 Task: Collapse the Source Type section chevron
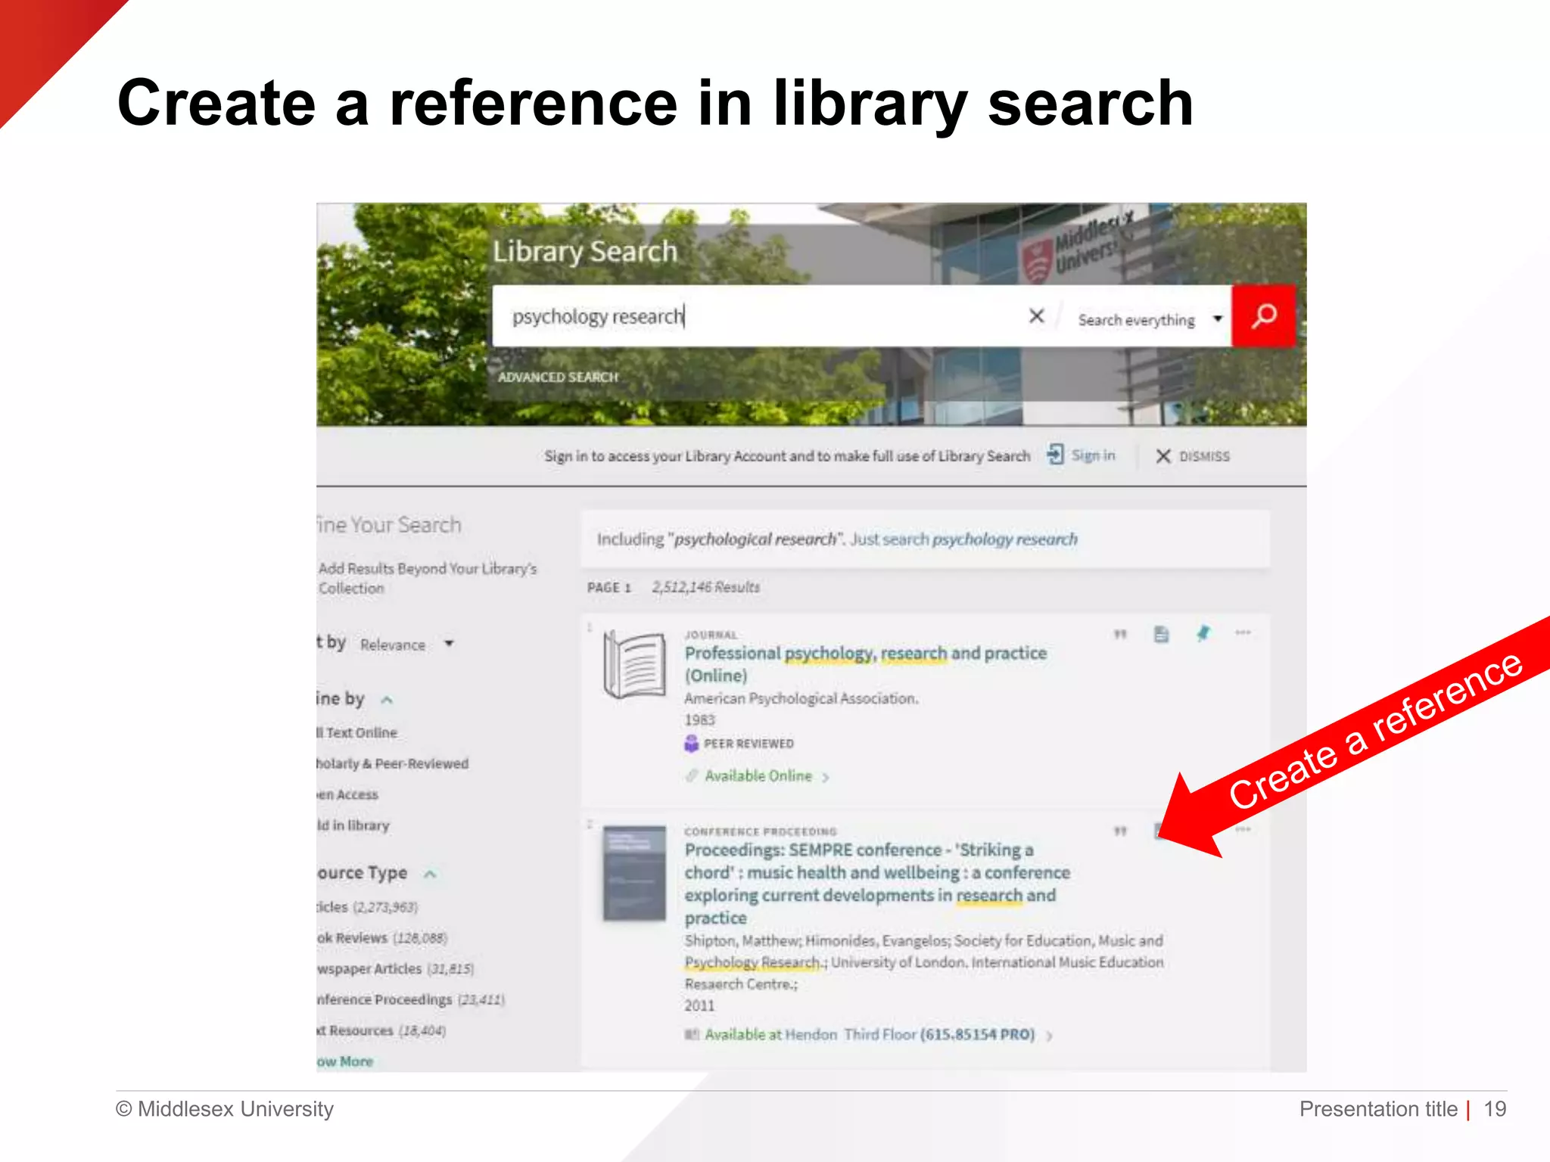(430, 874)
